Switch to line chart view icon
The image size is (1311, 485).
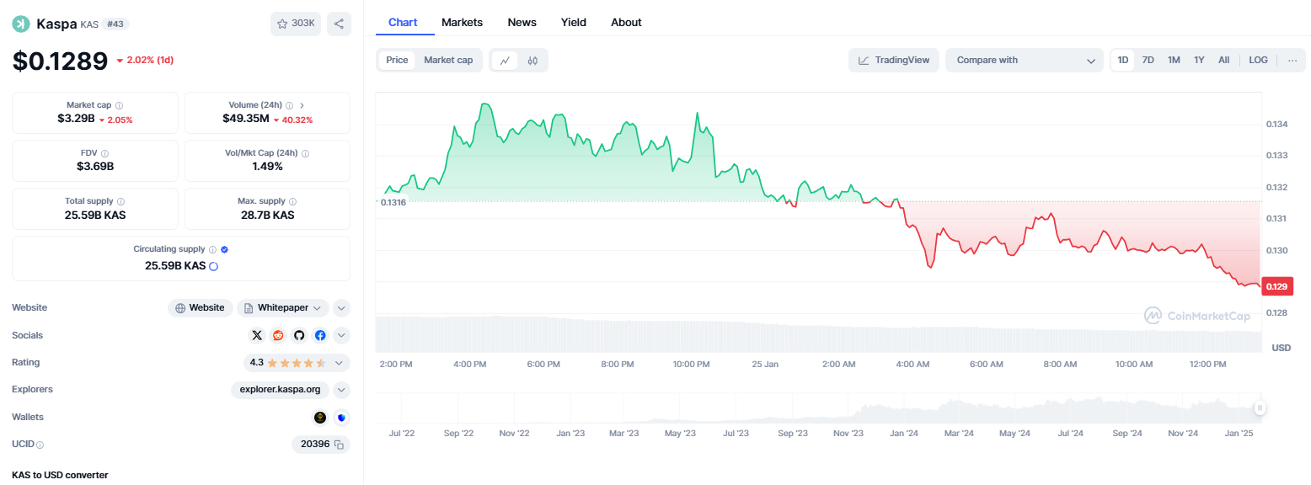(x=505, y=60)
